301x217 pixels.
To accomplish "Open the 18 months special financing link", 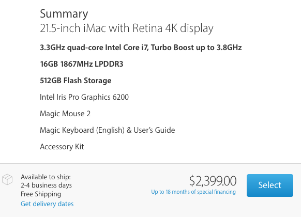I will coord(193,192).
